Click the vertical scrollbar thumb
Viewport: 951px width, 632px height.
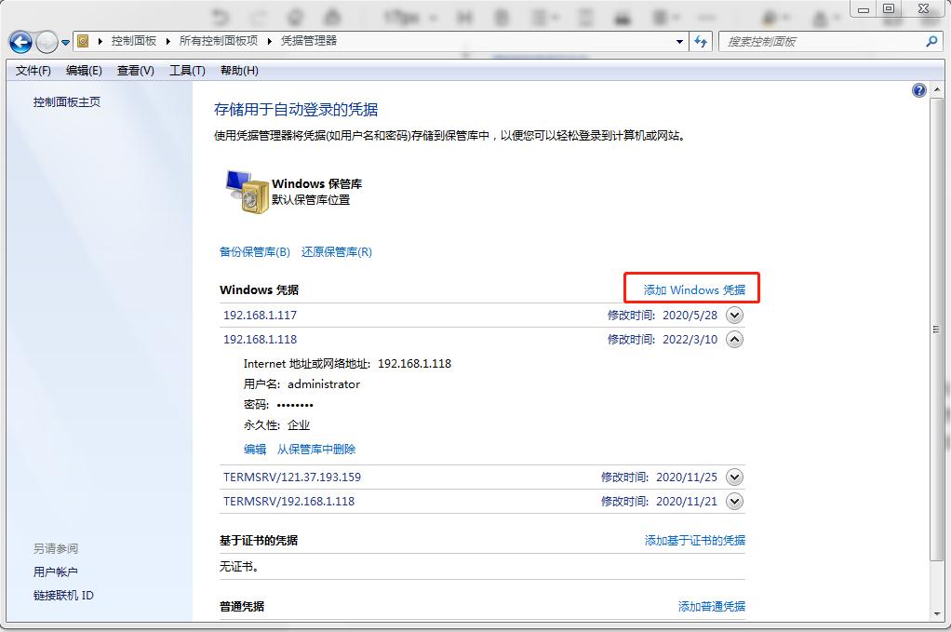point(936,329)
